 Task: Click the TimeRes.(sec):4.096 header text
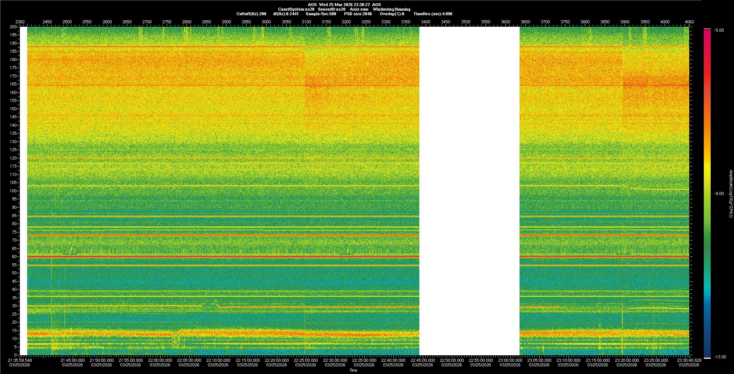433,14
